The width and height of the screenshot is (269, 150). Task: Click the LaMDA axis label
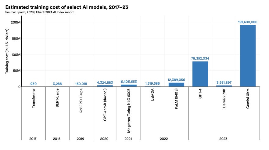(x=152, y=96)
